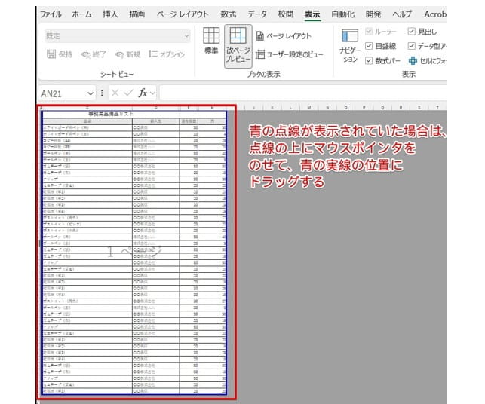Switch to the ホーム ribbon tab
Viewport: 485px width, 404px height.
pyautogui.click(x=81, y=14)
